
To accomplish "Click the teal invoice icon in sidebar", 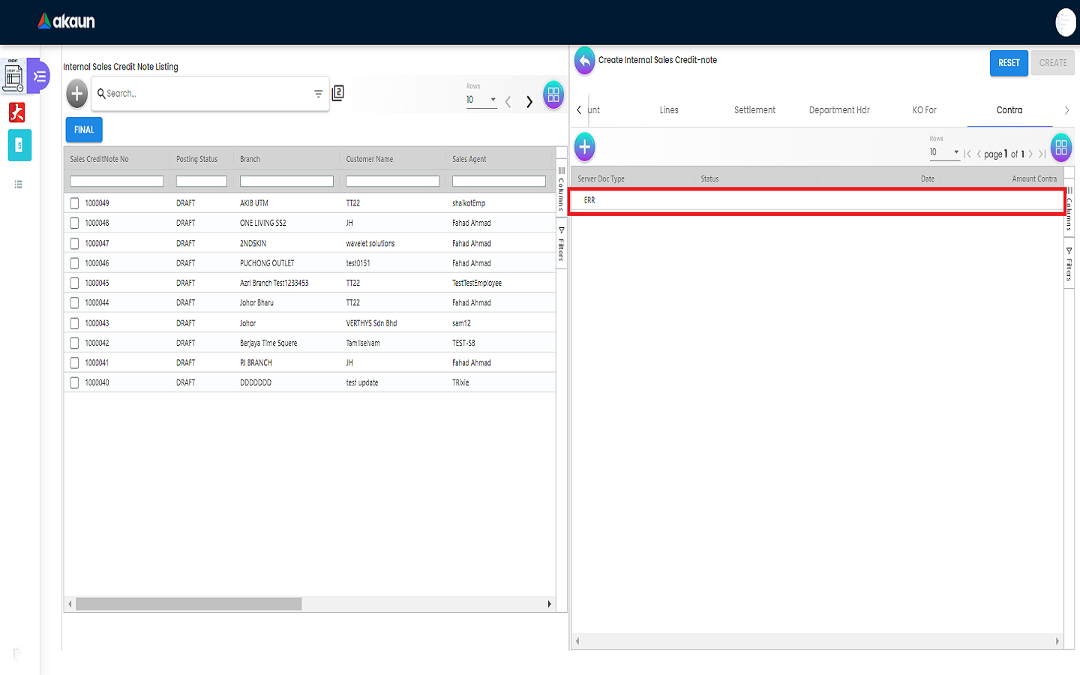I will pos(19,145).
